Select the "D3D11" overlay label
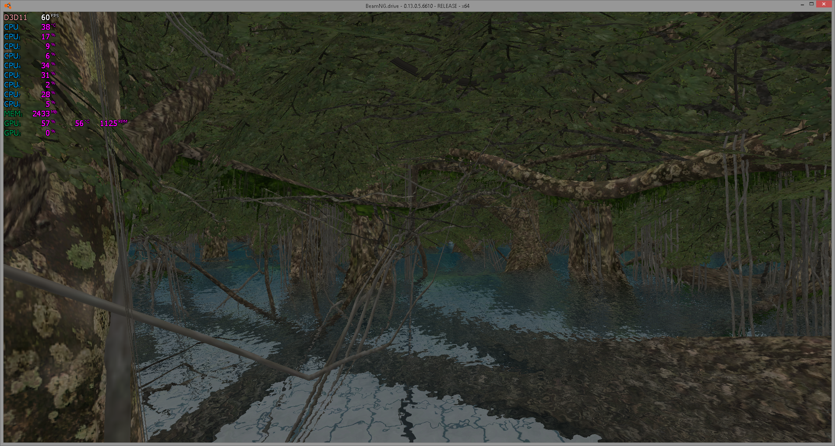This screenshot has height=446, width=835. coord(15,18)
